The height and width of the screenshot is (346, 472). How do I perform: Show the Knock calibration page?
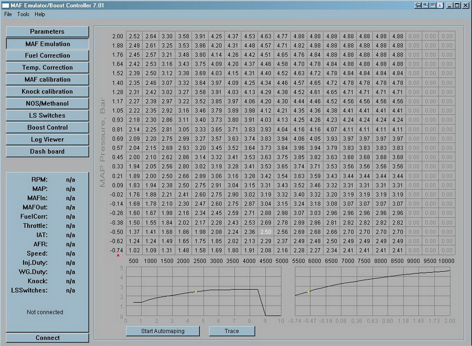point(47,91)
